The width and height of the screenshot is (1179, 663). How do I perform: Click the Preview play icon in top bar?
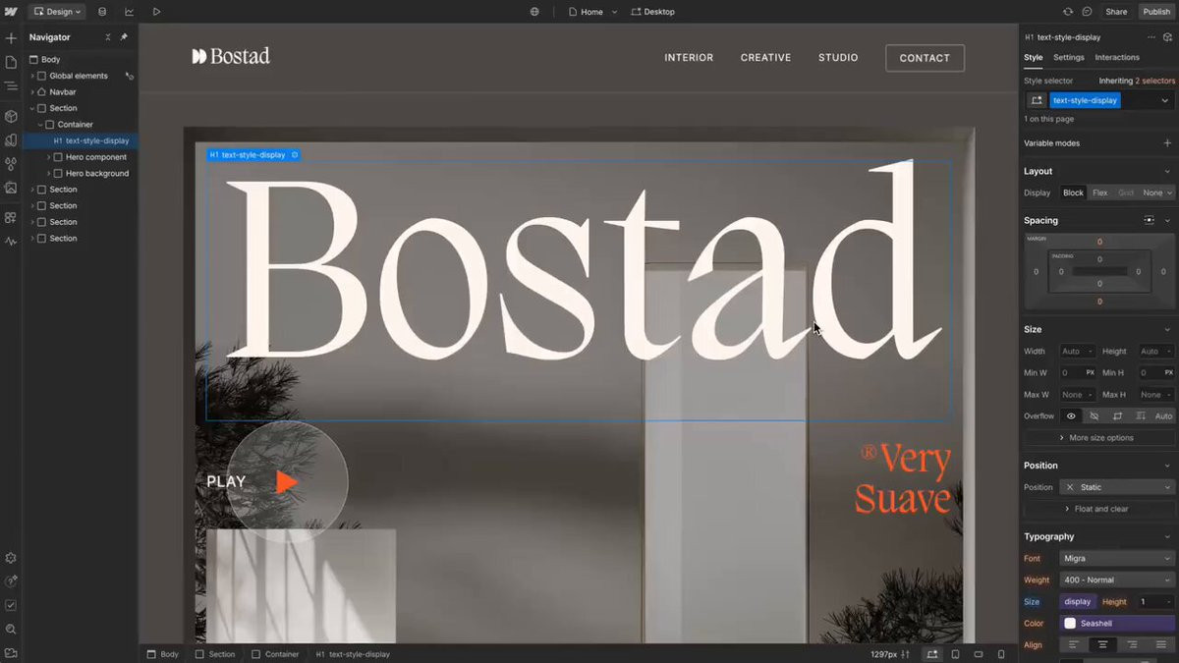(x=156, y=12)
